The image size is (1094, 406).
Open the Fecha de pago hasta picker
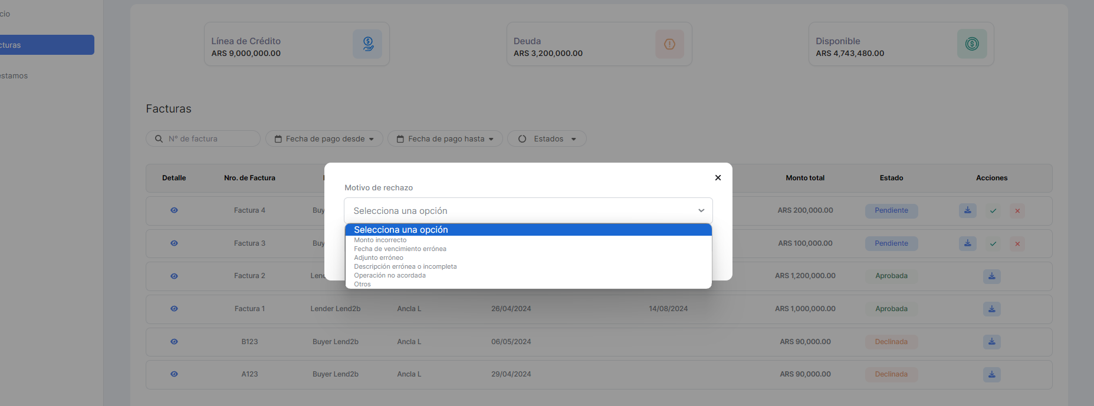coord(445,139)
